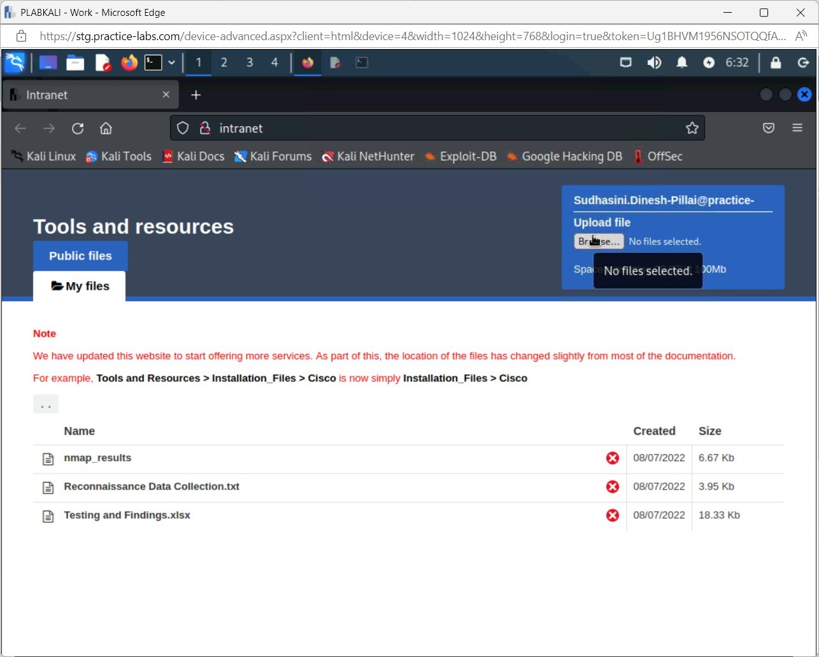Image resolution: width=819 pixels, height=657 pixels.
Task: Expand the terminal launcher dropdown arrow
Action: (171, 62)
